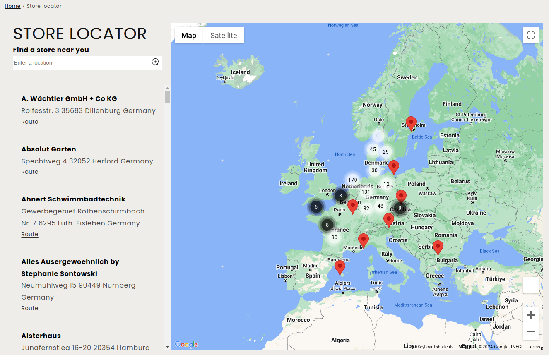Image resolution: width=549 pixels, height=355 pixels.
Task: Select the red pin east of Denmark
Action: (x=394, y=167)
